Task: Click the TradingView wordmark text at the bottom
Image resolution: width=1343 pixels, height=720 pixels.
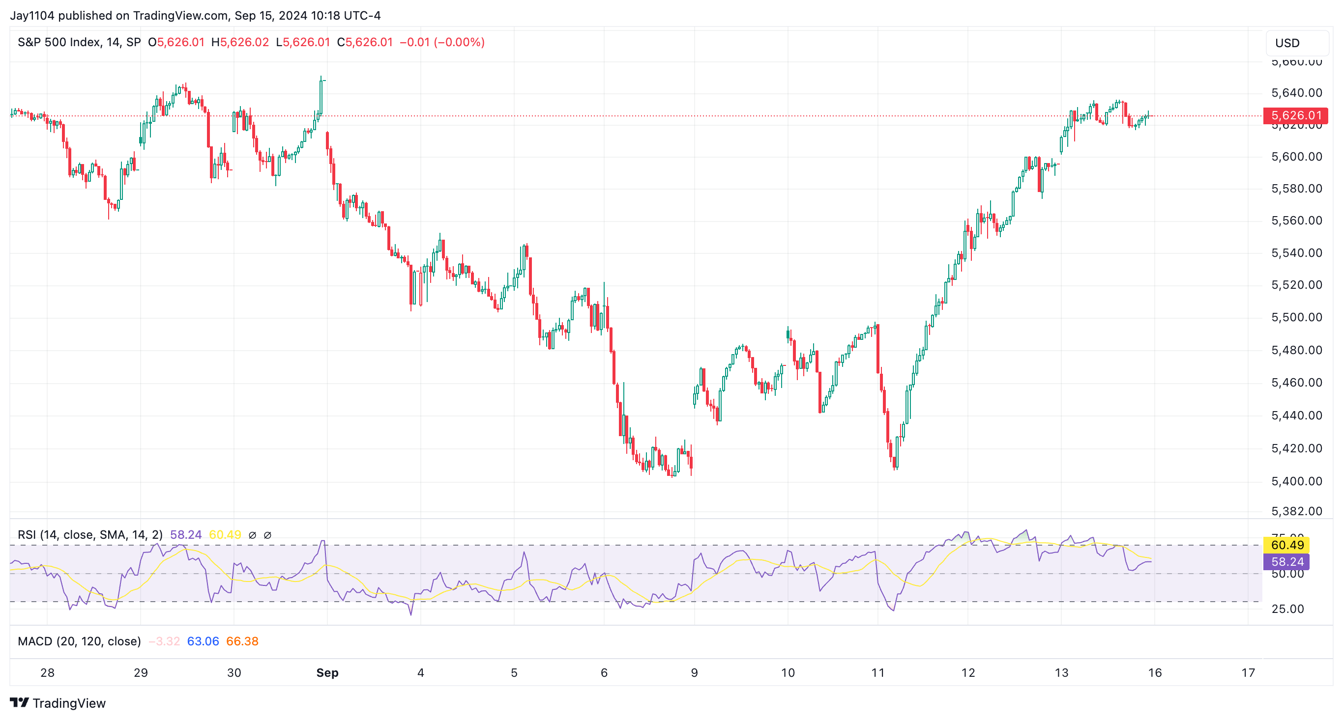Action: 69,703
